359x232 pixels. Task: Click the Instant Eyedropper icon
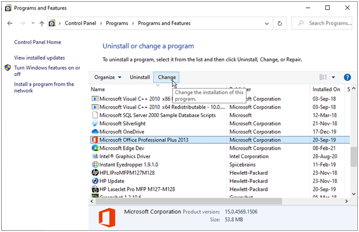95,165
